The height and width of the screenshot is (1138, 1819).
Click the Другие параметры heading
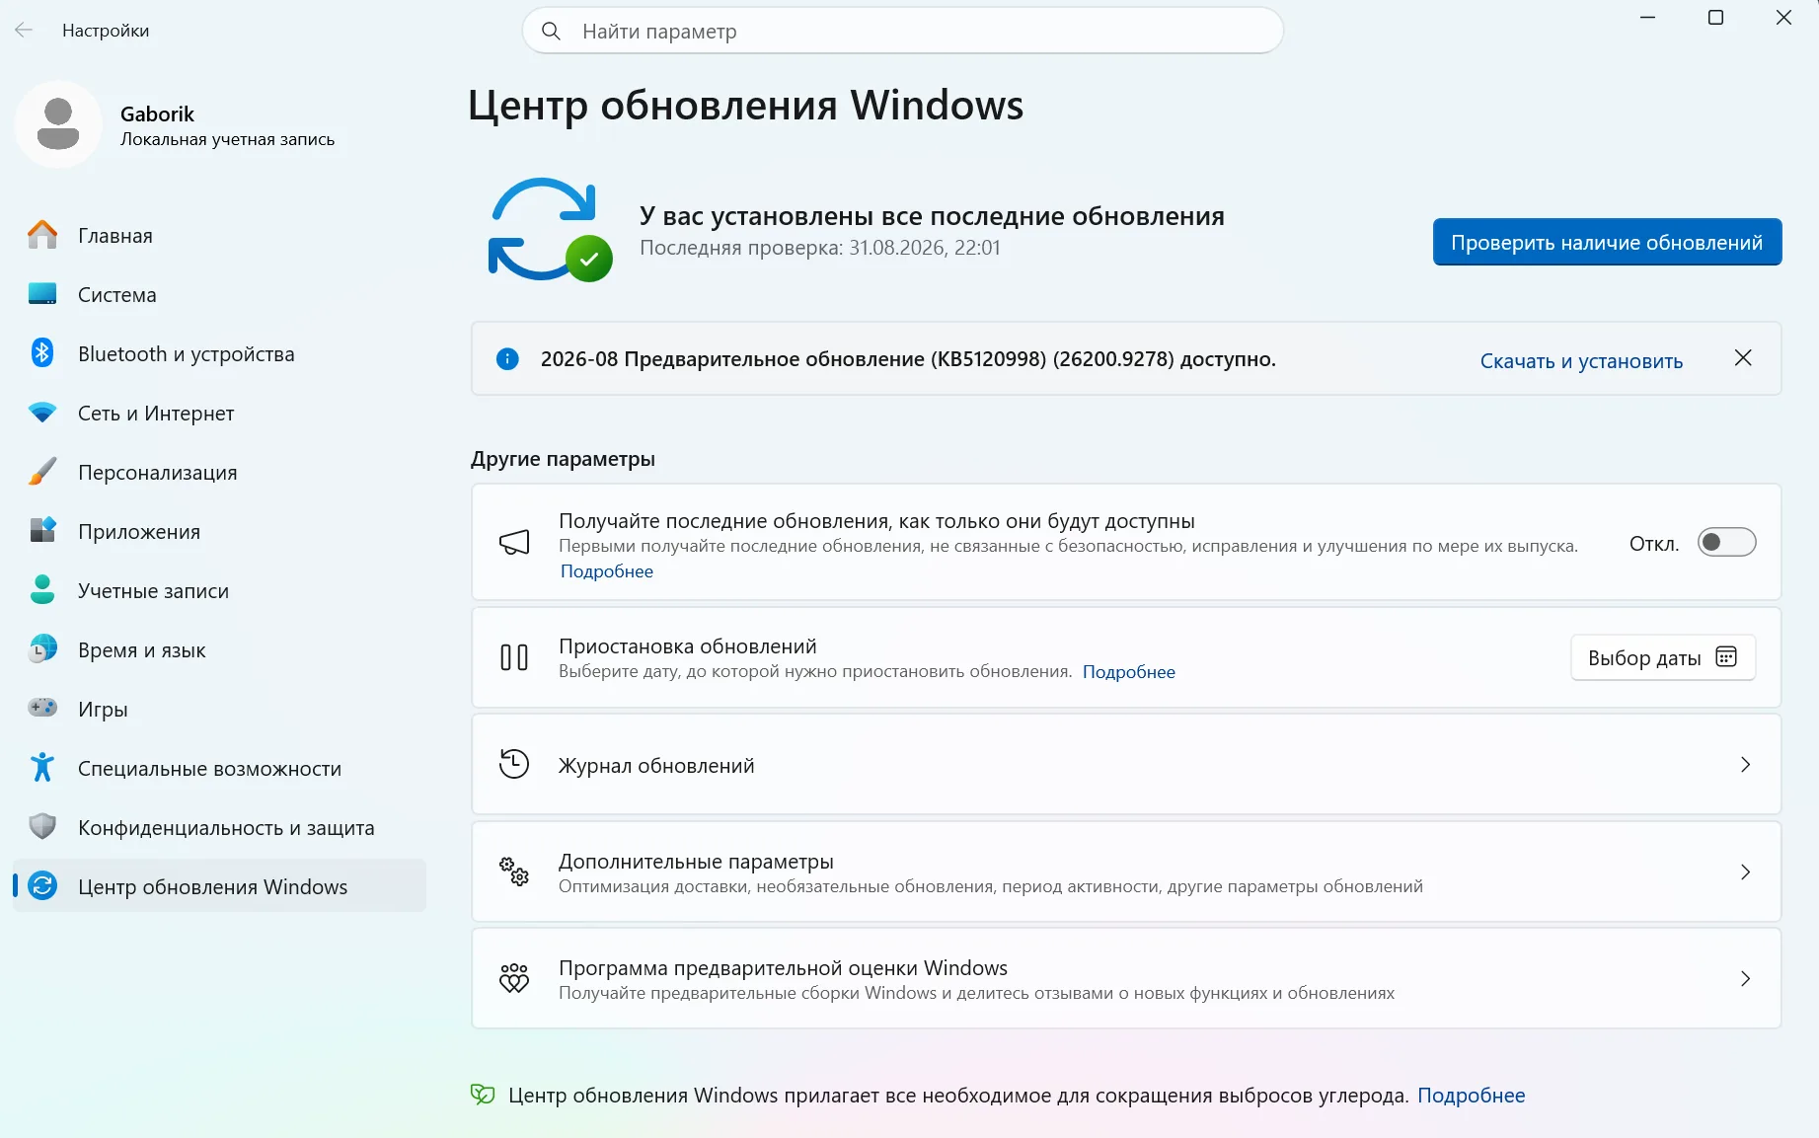pyautogui.click(x=563, y=459)
